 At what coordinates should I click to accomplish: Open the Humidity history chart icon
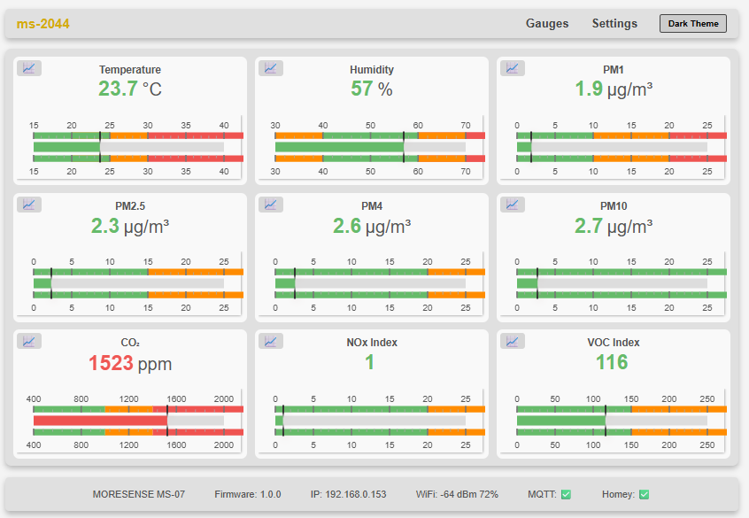tap(271, 68)
